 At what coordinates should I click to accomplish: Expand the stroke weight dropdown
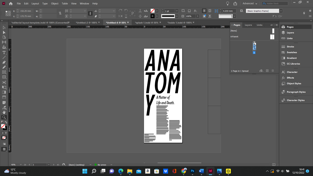pos(177,11)
